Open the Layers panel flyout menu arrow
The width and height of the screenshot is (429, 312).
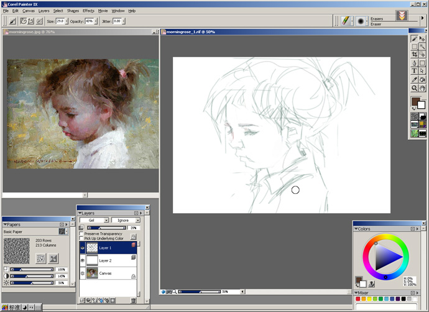(x=141, y=213)
